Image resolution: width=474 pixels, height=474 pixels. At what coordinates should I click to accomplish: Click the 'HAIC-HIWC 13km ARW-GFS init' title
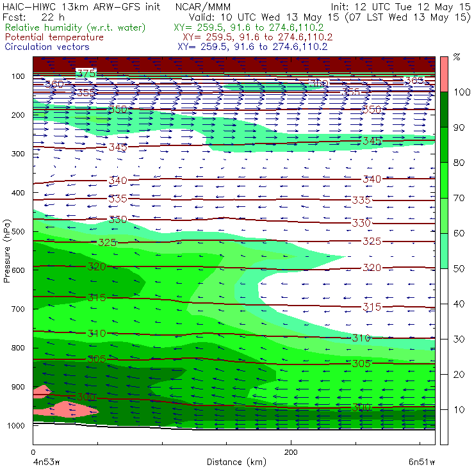81,6
